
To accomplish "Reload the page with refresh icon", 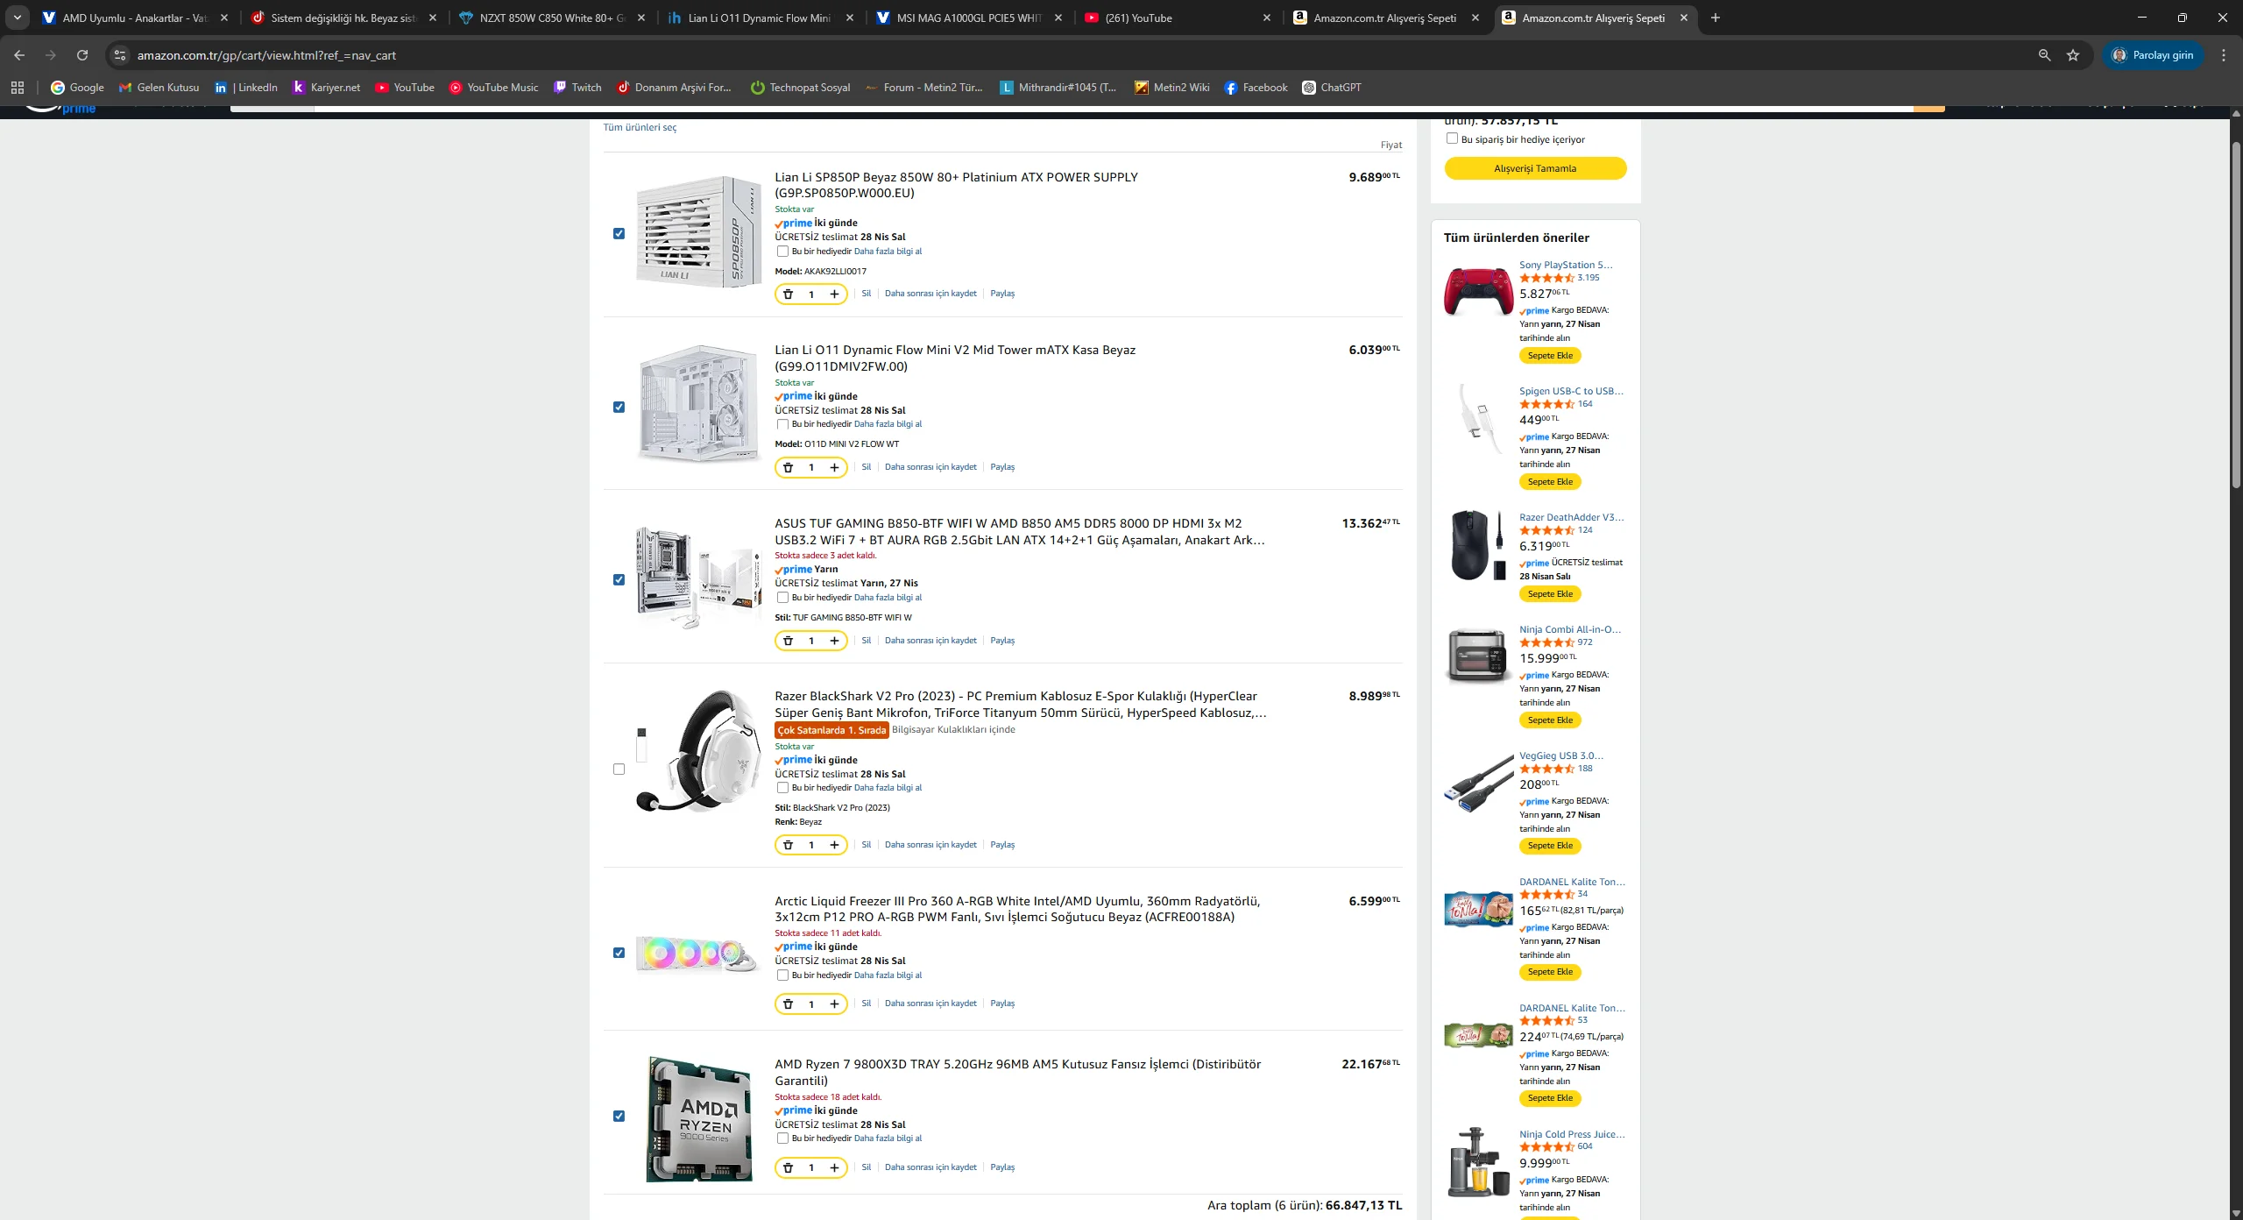I will [82, 55].
